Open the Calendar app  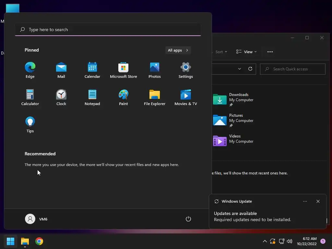point(92,70)
